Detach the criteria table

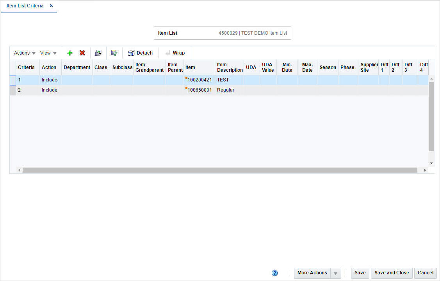tap(140, 53)
